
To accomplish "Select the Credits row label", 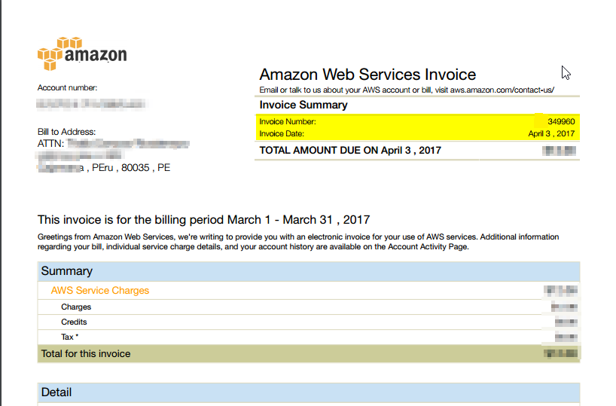I will (x=75, y=322).
